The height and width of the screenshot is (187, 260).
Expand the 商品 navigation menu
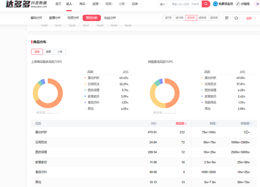coord(83,4)
